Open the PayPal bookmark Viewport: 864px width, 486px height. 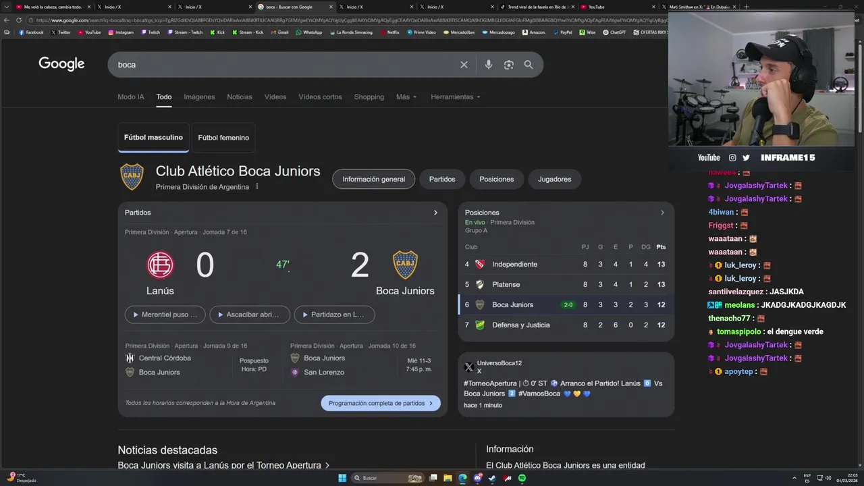click(562, 32)
